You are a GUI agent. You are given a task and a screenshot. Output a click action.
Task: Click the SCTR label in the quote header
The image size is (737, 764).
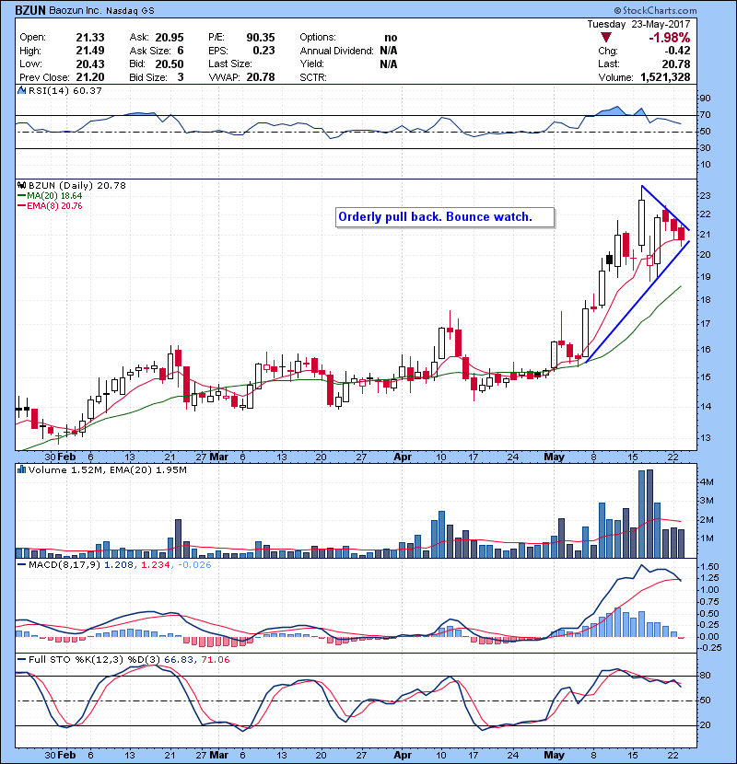[313, 77]
